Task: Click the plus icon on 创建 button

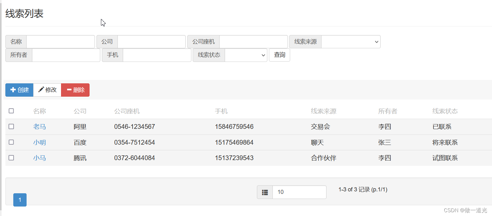Action: pos(13,90)
